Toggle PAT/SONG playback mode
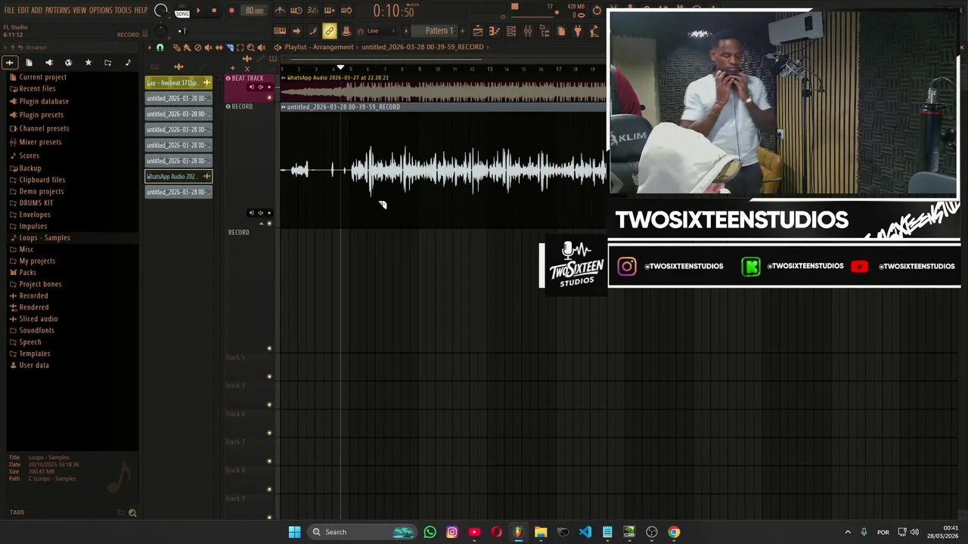Screen dimensions: 968x544 [182, 11]
